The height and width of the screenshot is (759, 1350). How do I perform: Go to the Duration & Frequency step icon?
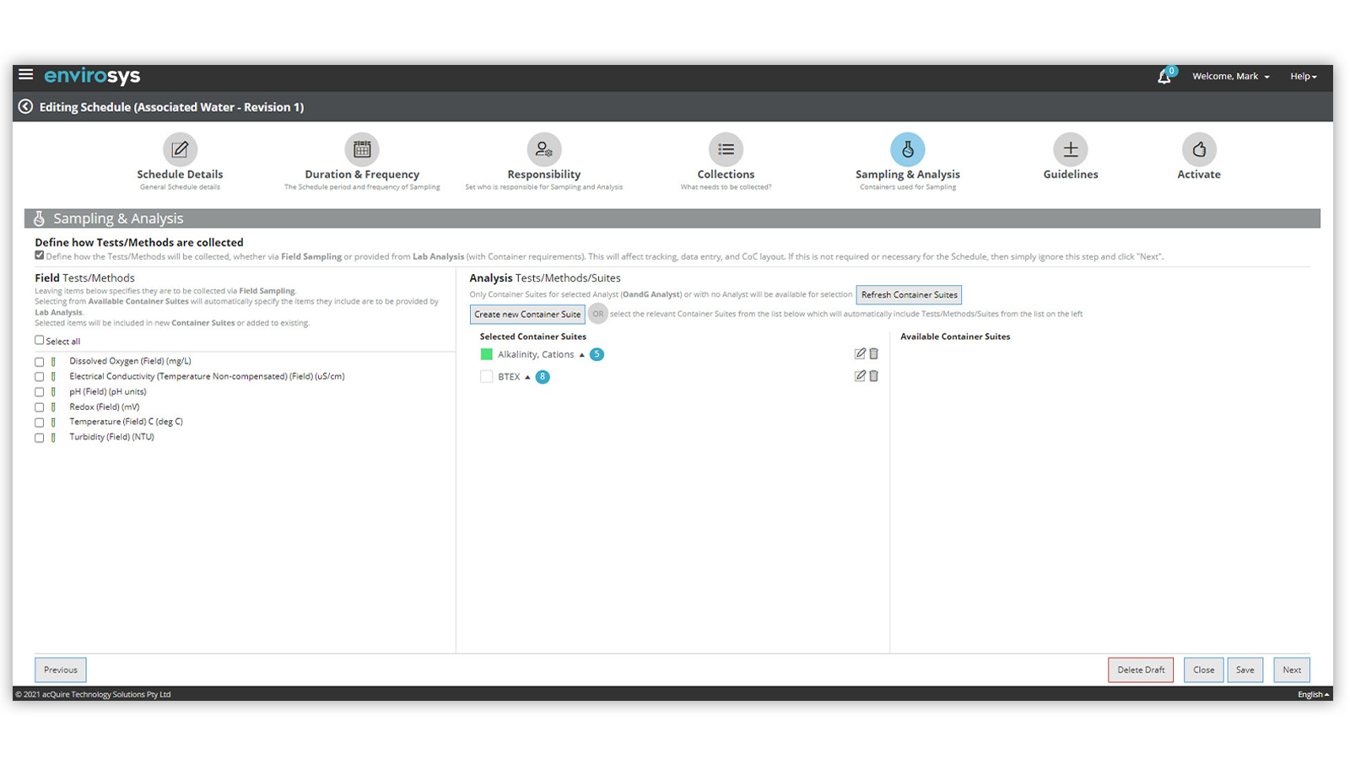(362, 150)
